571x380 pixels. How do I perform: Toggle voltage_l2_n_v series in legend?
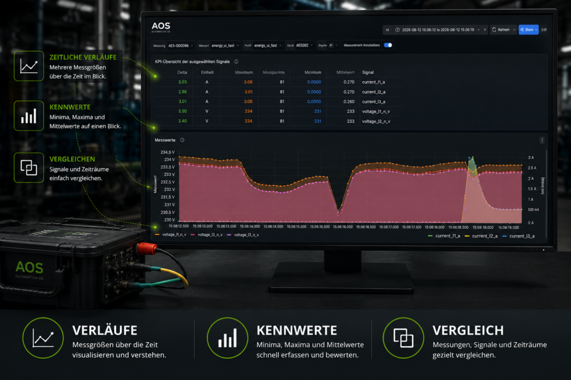pyautogui.click(x=206, y=235)
